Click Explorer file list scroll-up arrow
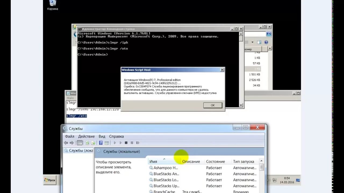The height and width of the screenshot is (193, 344). 270,49
